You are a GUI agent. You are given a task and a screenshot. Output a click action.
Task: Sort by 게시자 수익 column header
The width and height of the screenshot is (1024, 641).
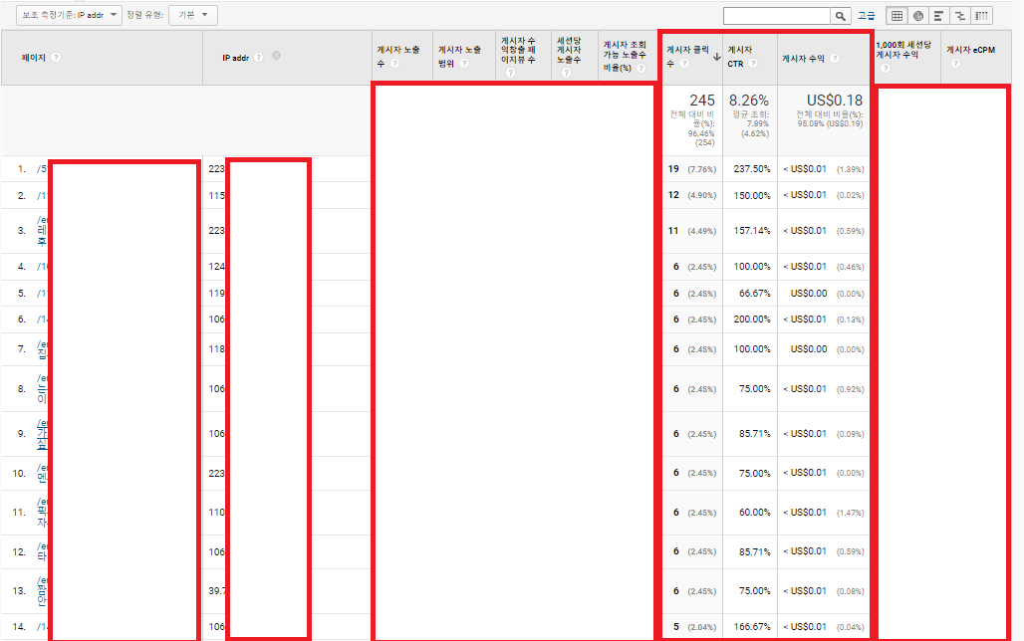803,59
